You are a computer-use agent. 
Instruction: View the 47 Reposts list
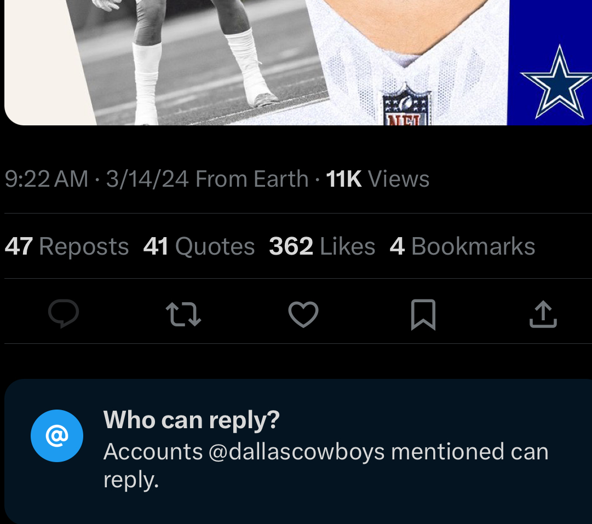[x=67, y=246]
